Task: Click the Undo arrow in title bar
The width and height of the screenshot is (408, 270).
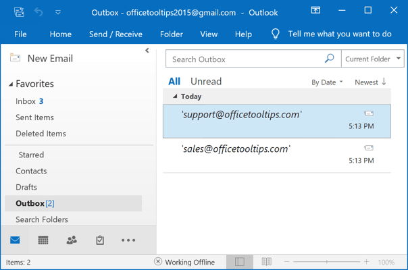Action: click(x=39, y=12)
